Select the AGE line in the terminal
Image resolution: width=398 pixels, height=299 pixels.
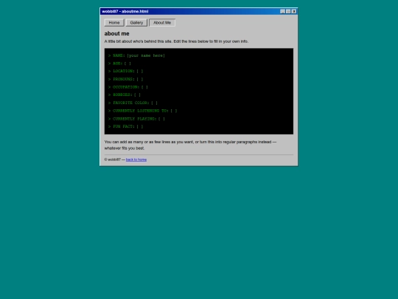pyautogui.click(x=119, y=63)
